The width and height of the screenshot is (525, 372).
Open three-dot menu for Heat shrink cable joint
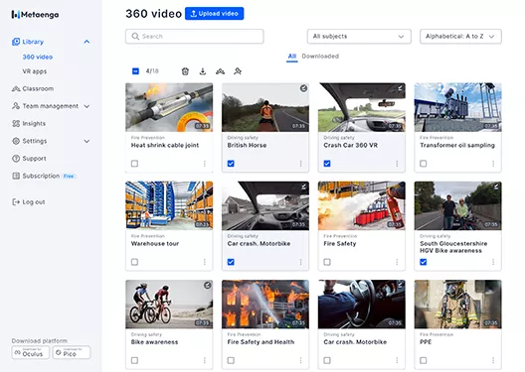point(204,164)
